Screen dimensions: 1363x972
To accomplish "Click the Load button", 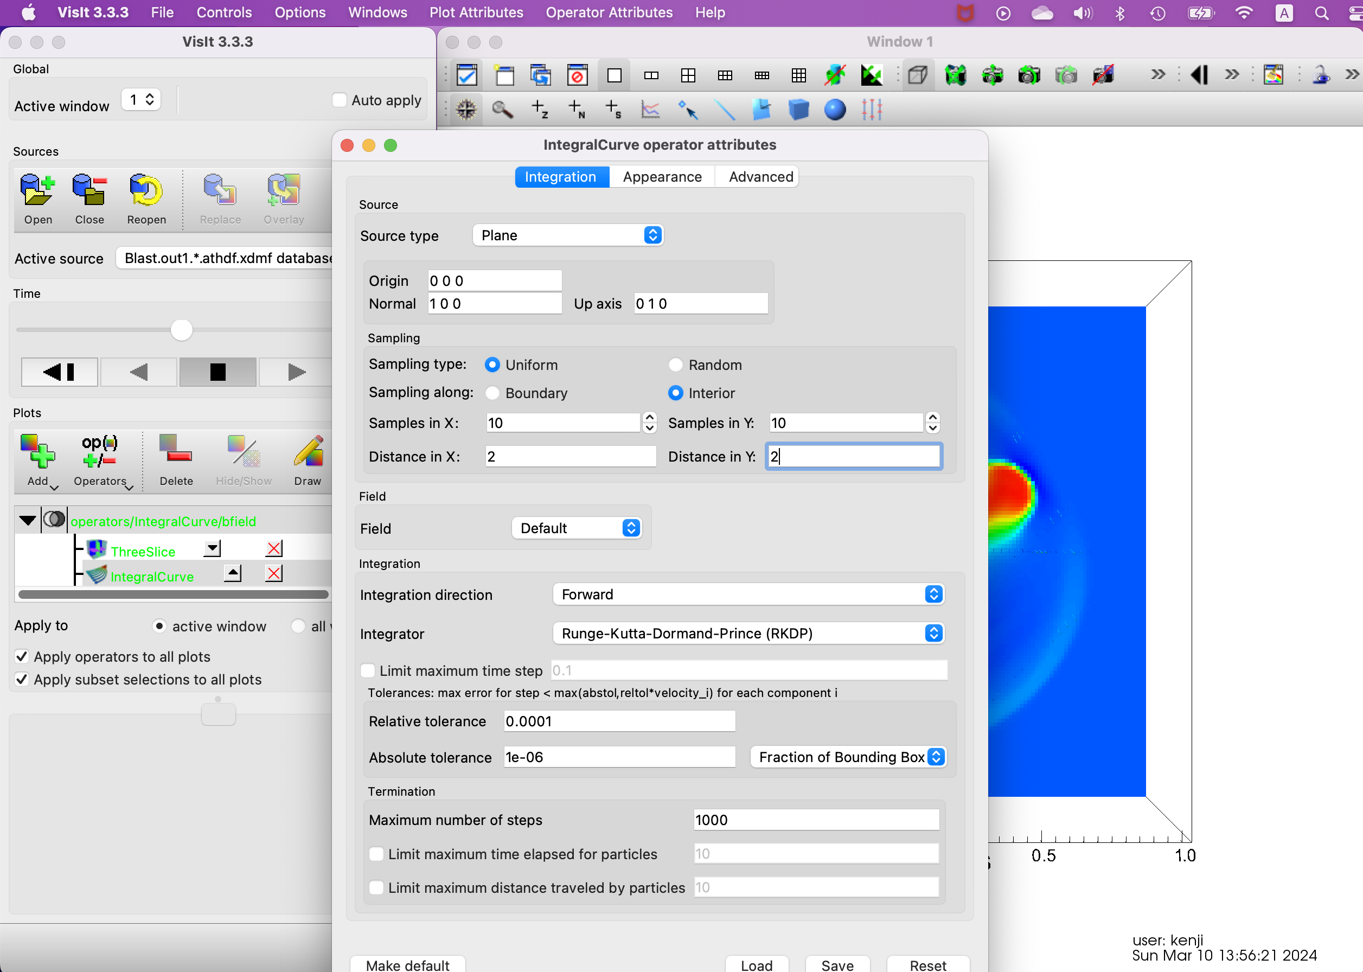I will tap(756, 964).
